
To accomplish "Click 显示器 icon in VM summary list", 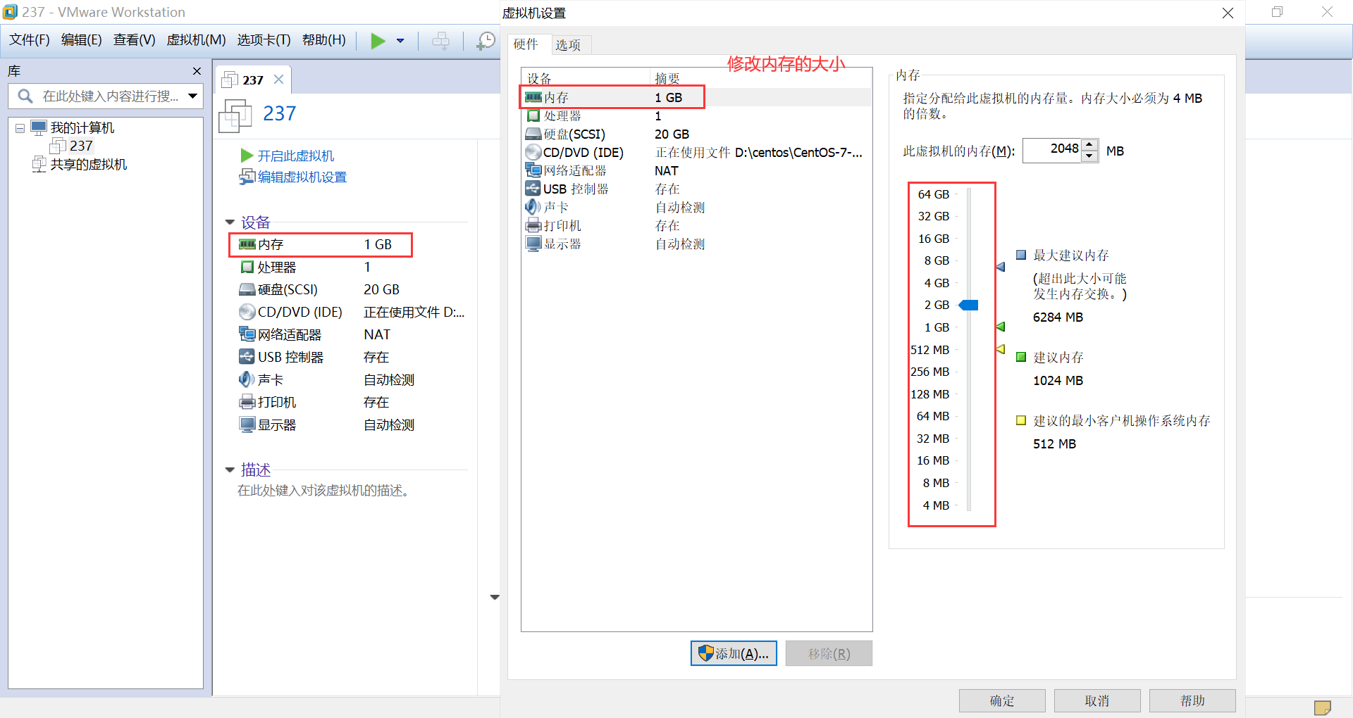I will (247, 424).
